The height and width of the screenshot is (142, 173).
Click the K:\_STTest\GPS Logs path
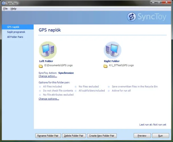pos(121,65)
